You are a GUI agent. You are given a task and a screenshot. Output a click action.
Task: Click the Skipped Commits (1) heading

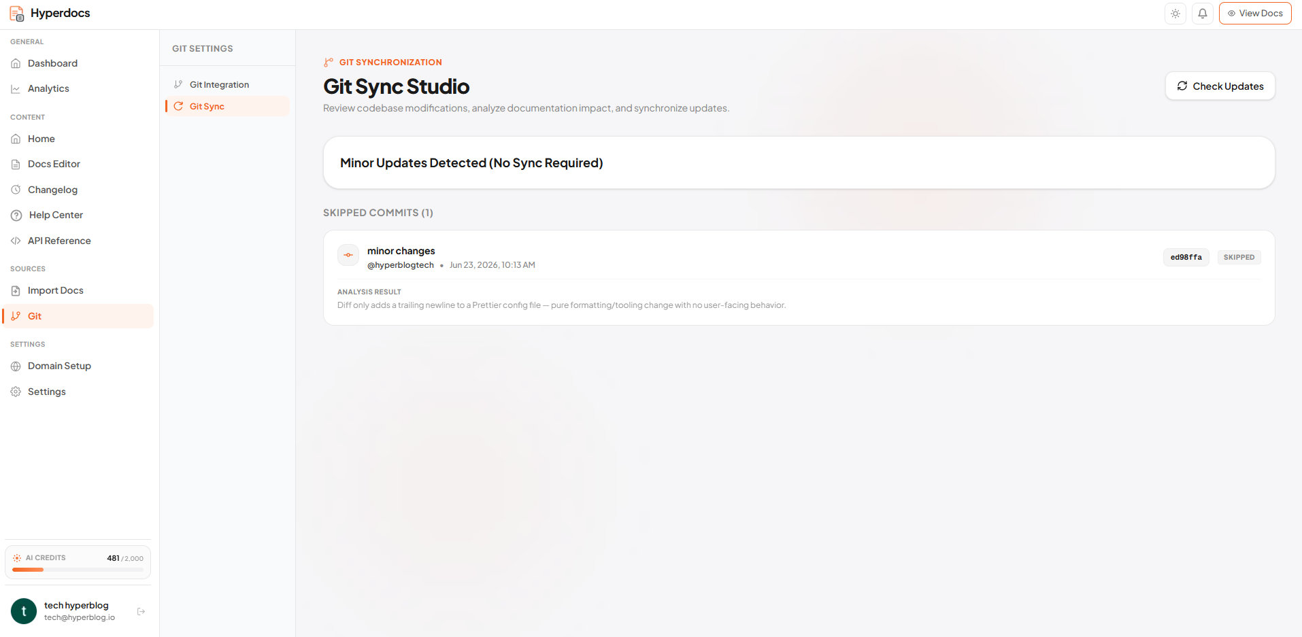pos(378,213)
